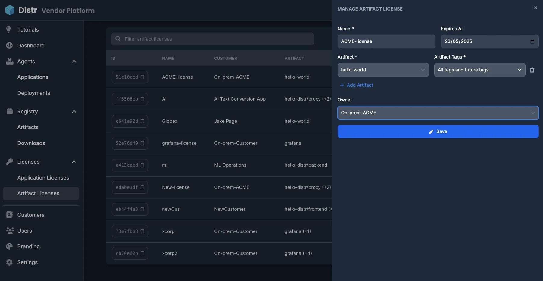Open the Licenses section via its key icon
The height and width of the screenshot is (281, 543).
point(10,162)
